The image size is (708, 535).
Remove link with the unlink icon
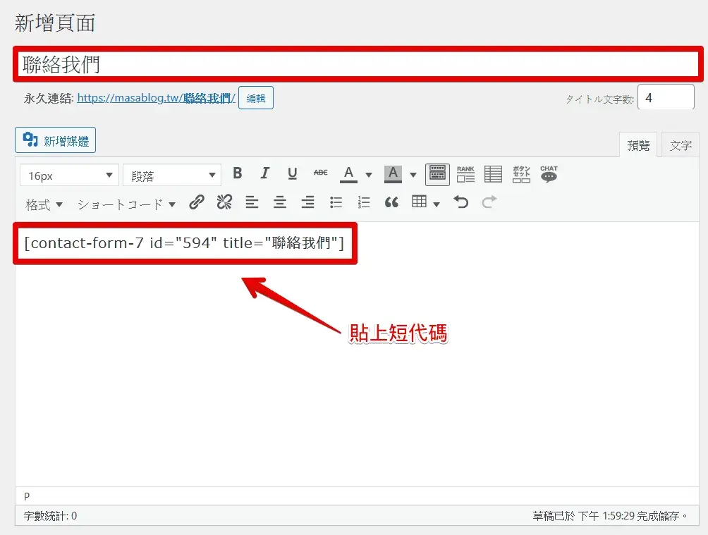coord(224,202)
